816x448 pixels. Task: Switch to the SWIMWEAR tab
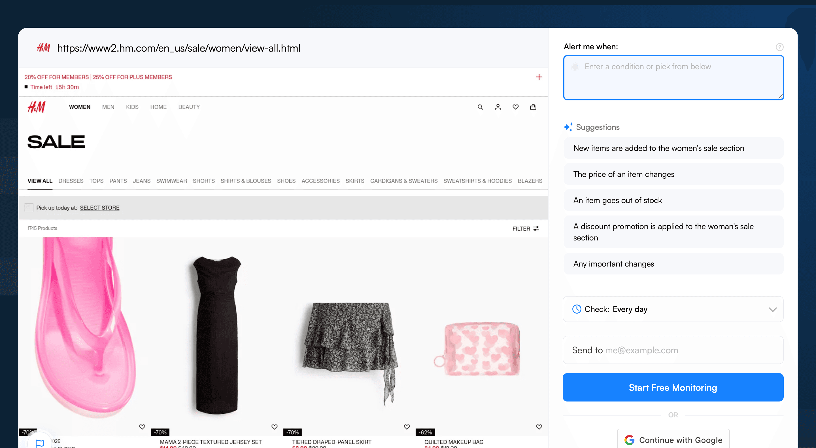click(171, 181)
